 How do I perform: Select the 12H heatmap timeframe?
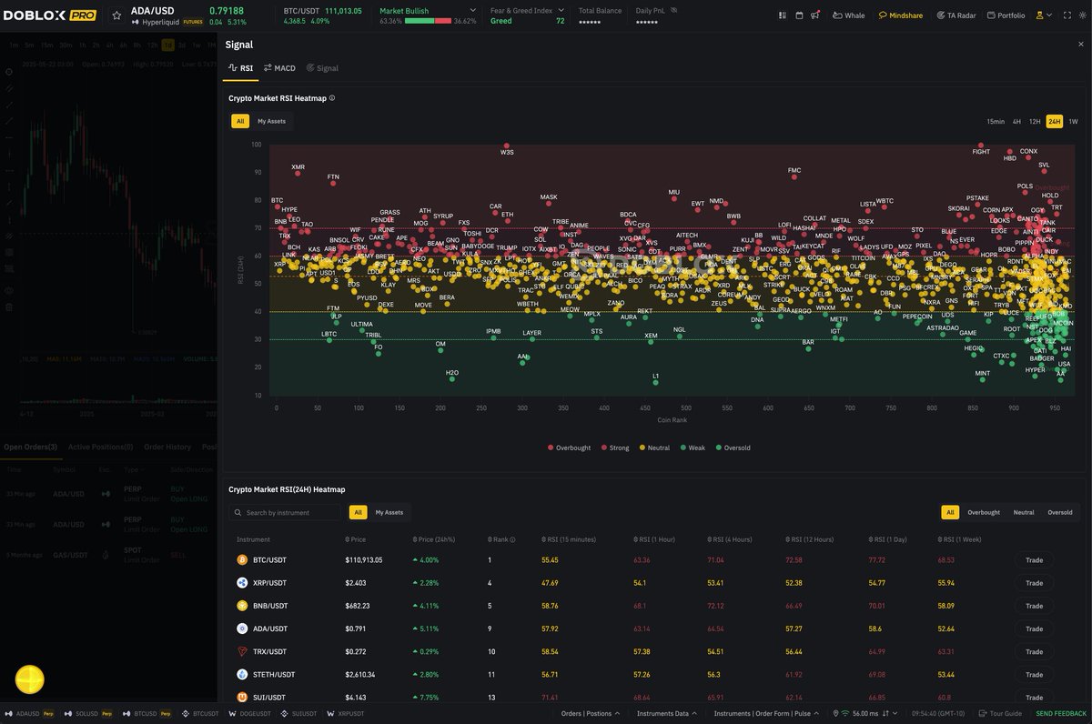pos(1035,121)
